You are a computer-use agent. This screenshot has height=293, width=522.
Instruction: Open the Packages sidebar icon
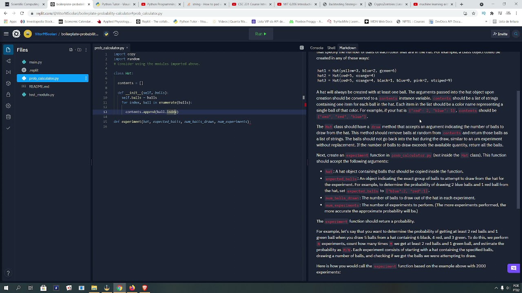point(8,83)
